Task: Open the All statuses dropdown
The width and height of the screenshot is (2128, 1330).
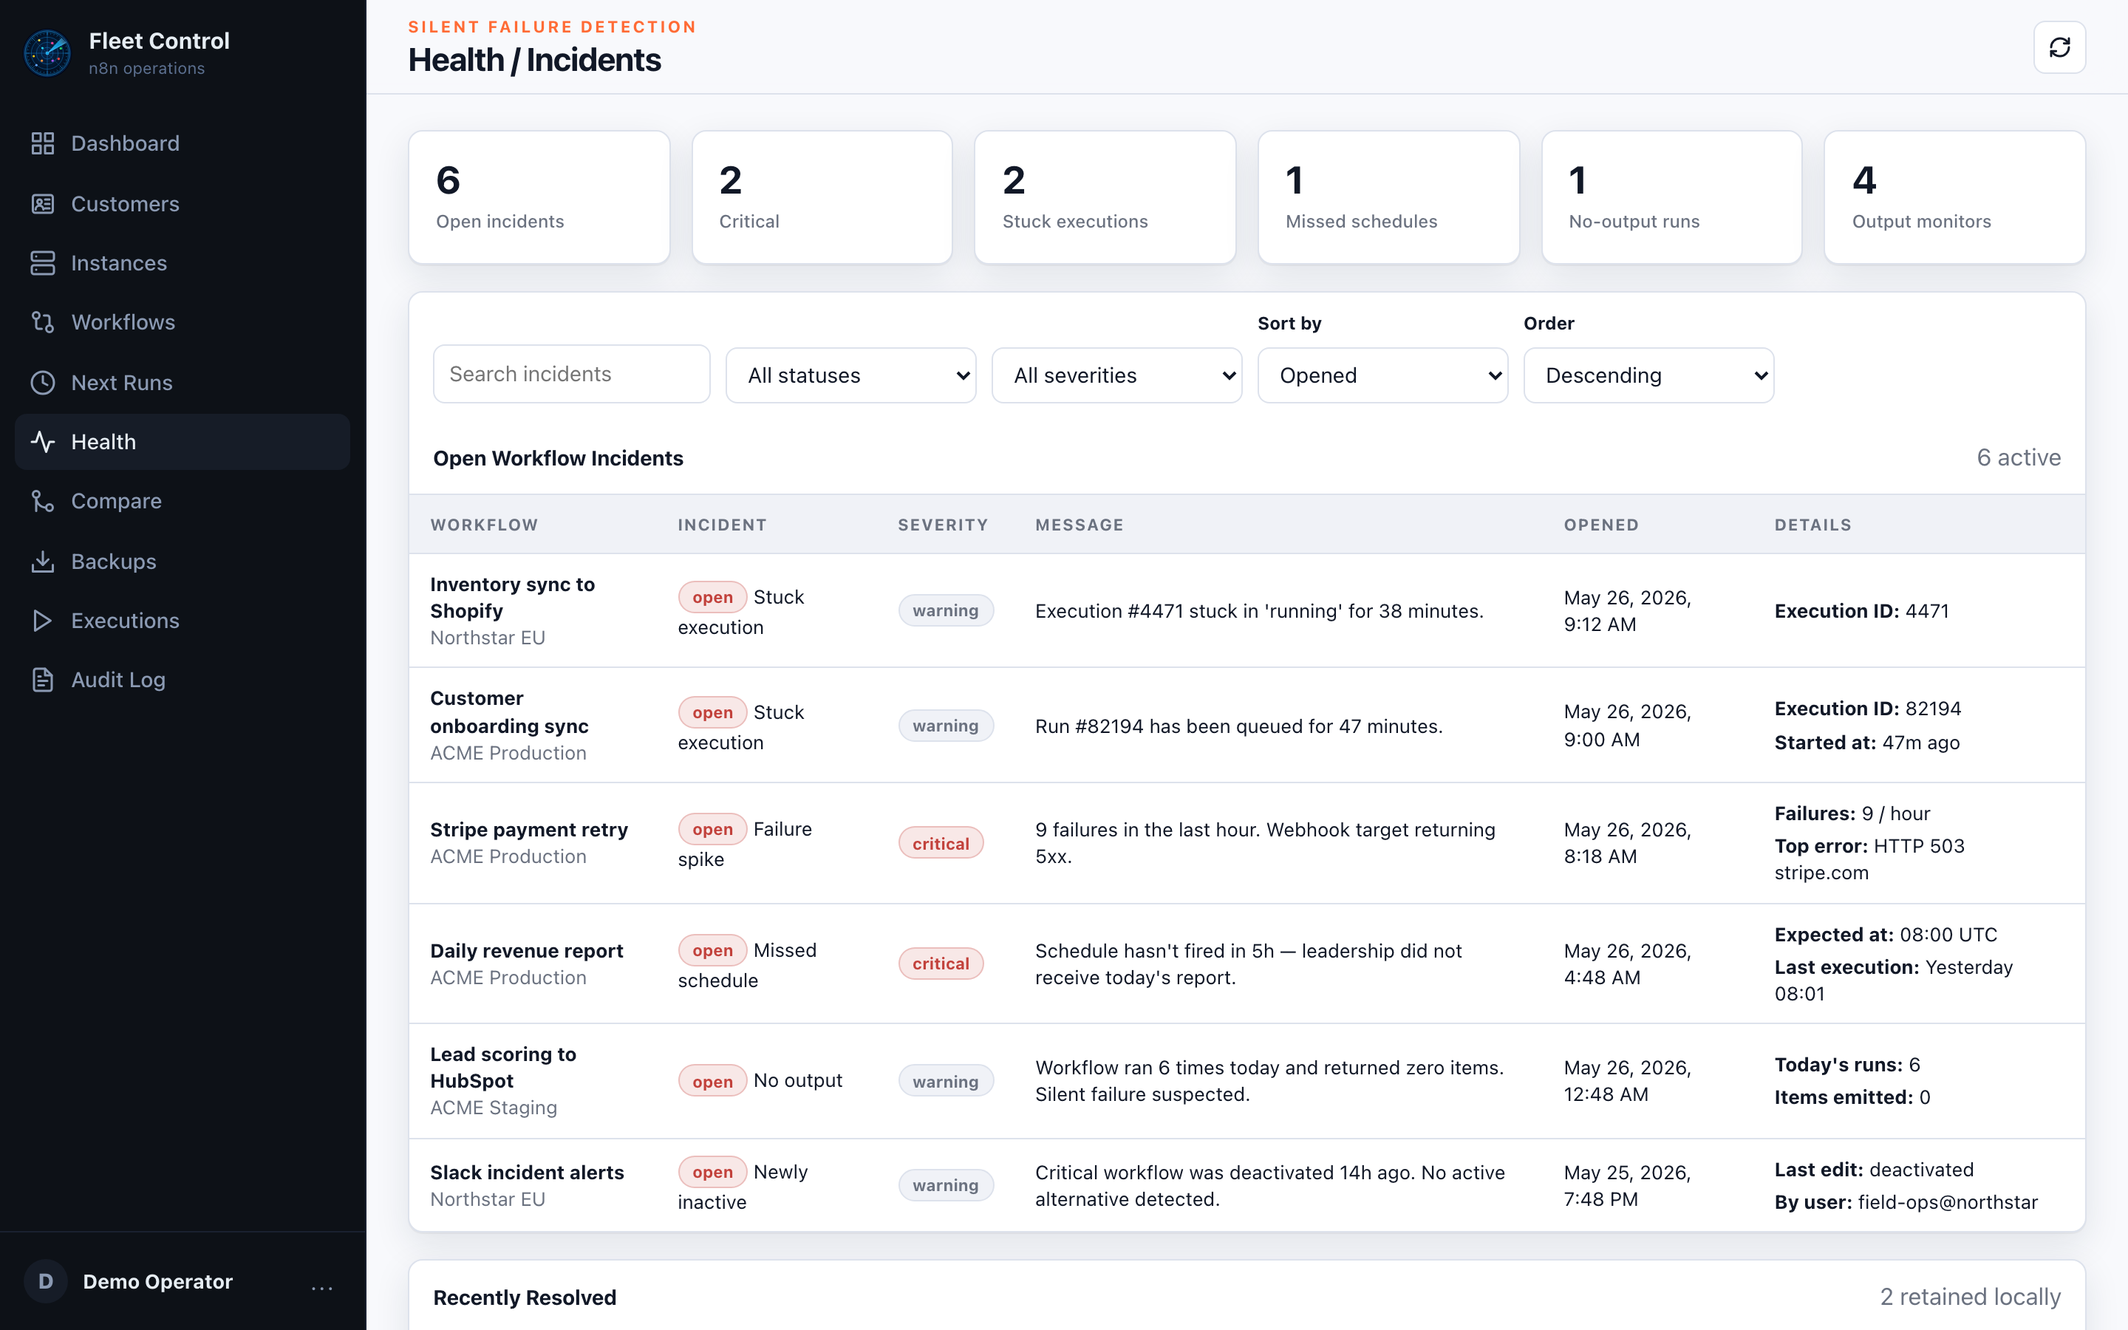Action: click(850, 375)
